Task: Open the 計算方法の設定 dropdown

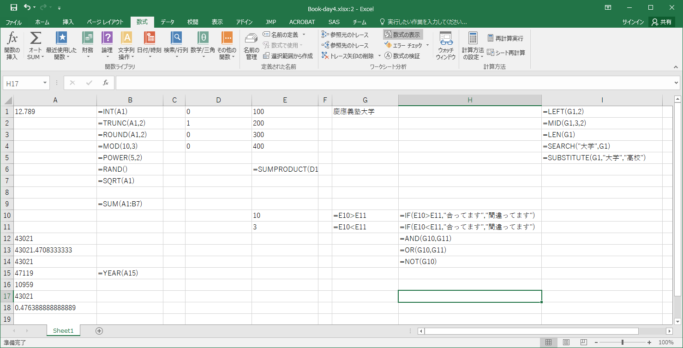Action: point(473,46)
